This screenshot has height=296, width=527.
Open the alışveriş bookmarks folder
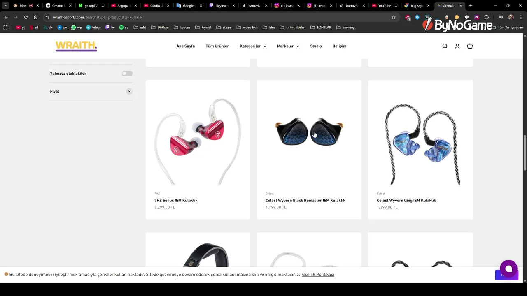click(x=345, y=28)
